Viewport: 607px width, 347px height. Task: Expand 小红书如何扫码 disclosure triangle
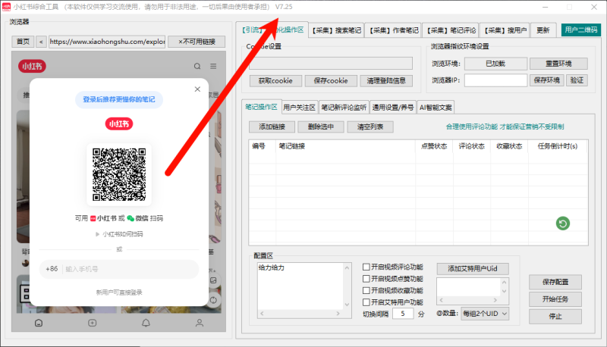click(98, 234)
